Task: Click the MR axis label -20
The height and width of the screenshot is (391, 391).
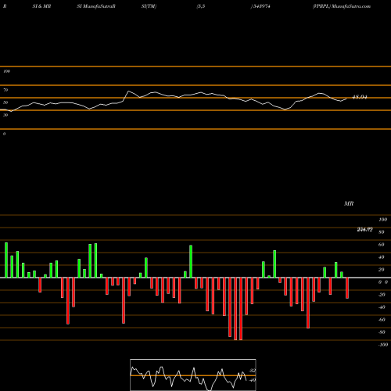Action: coord(382,295)
